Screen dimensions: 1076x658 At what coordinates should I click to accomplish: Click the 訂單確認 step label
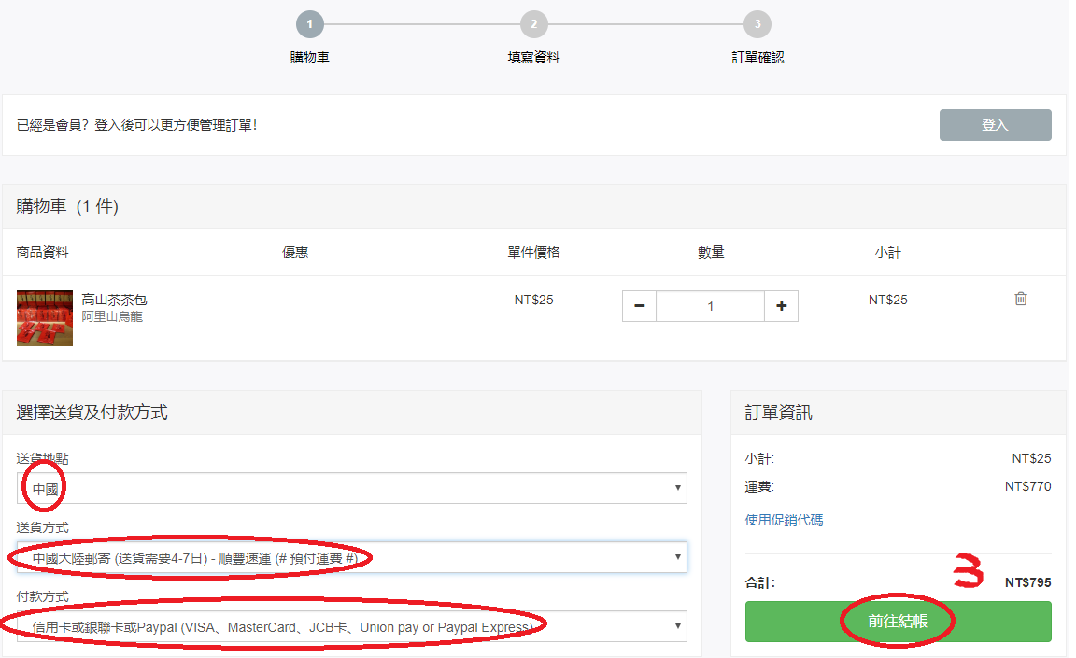tap(757, 57)
